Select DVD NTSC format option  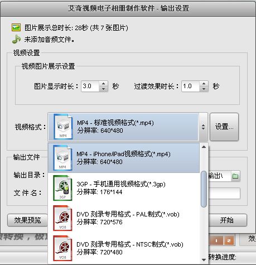click(124, 248)
